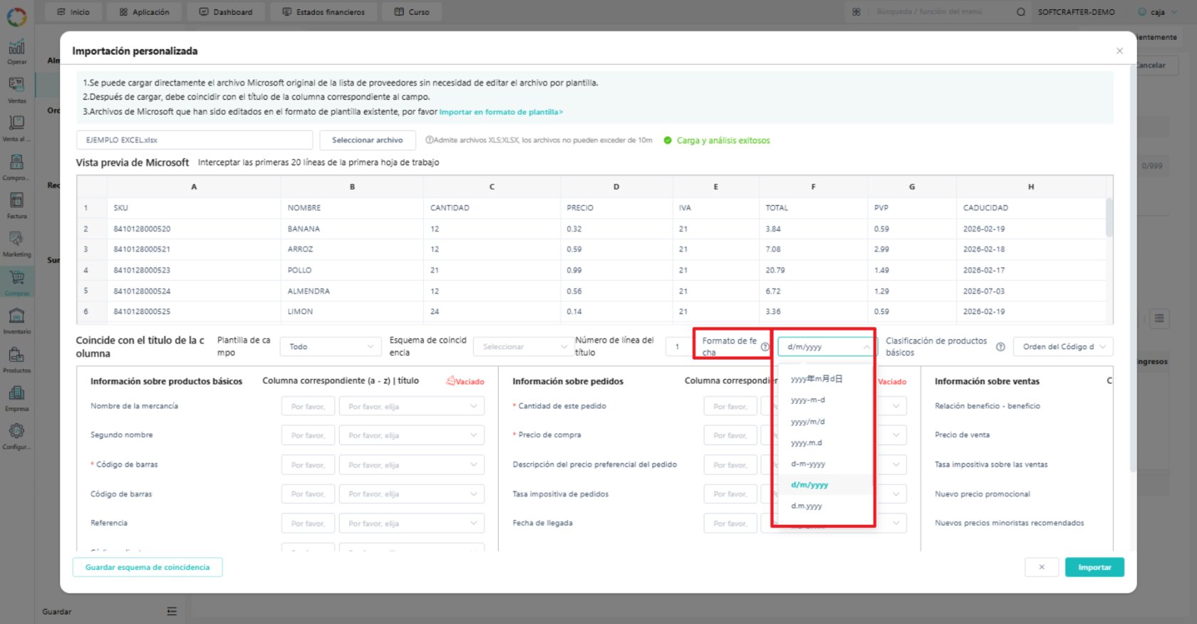The image size is (1197, 624).
Task: Click the grid icon left of the search box
Action: (x=856, y=12)
